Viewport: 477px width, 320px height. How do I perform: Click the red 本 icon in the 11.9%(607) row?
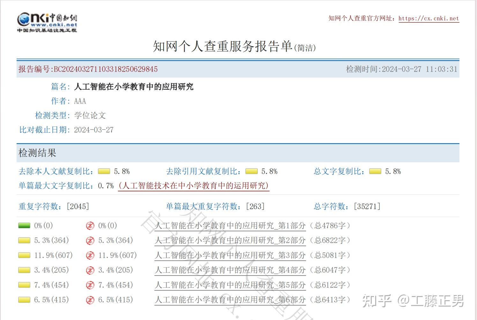(90, 255)
